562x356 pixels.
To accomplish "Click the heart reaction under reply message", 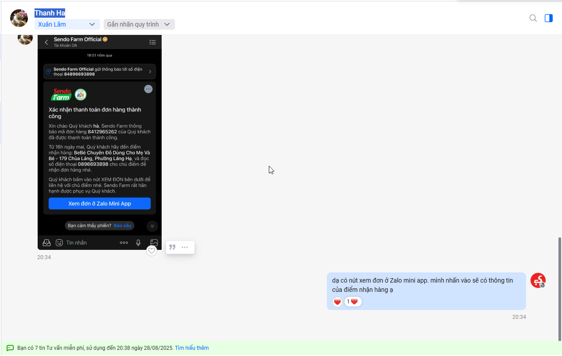I will (337, 302).
